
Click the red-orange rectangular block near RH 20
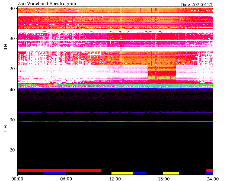point(162,72)
